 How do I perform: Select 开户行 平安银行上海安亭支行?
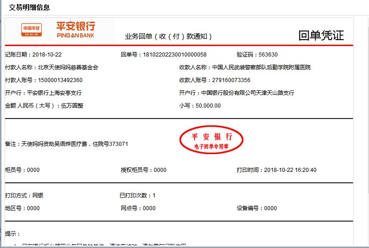point(43,93)
